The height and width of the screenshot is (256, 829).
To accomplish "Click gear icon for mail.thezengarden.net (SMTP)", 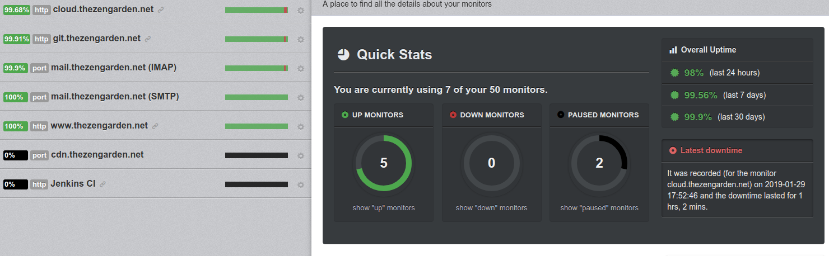I will click(301, 98).
